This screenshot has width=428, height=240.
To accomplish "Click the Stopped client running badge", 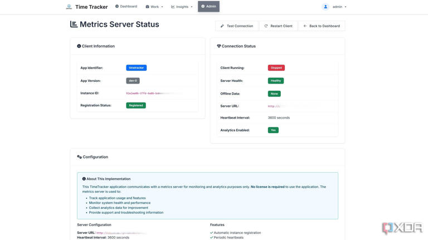I will [276, 67].
